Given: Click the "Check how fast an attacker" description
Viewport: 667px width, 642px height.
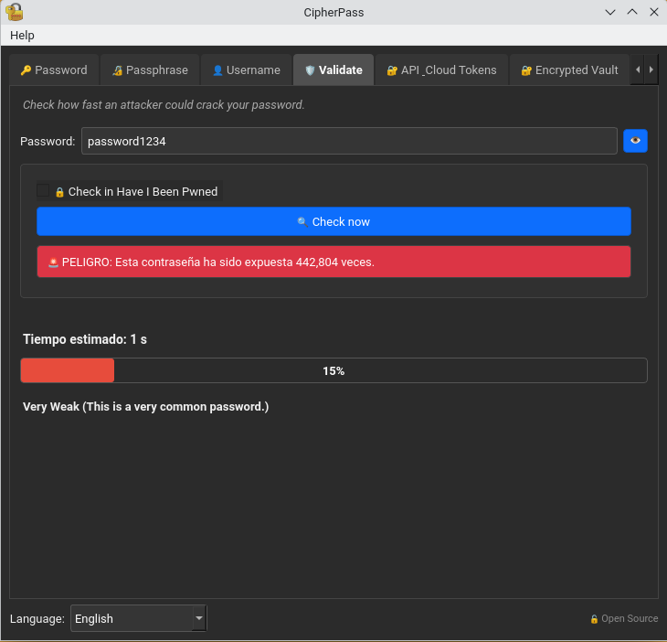Looking at the screenshot, I should [164, 105].
